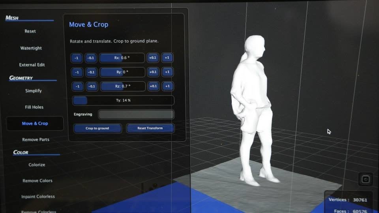Focus the Engraving text field

136,114
